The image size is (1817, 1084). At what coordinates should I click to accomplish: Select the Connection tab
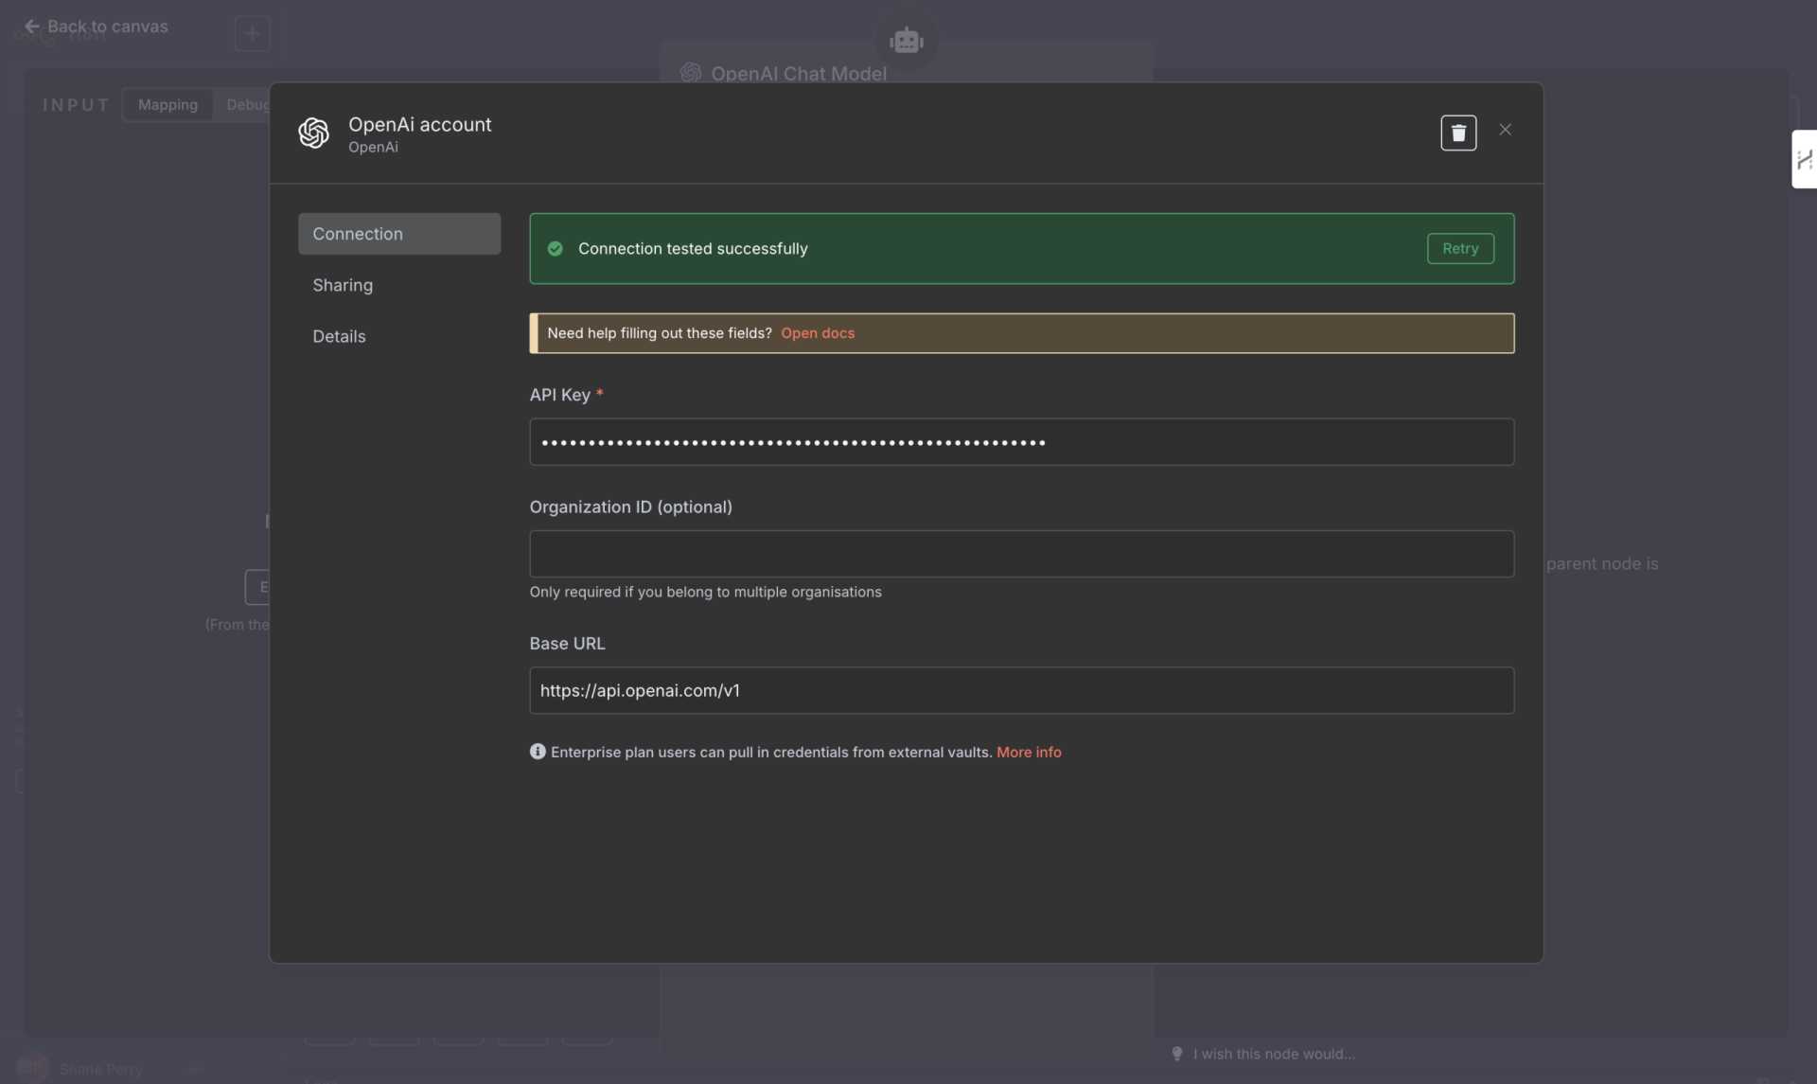click(x=398, y=234)
